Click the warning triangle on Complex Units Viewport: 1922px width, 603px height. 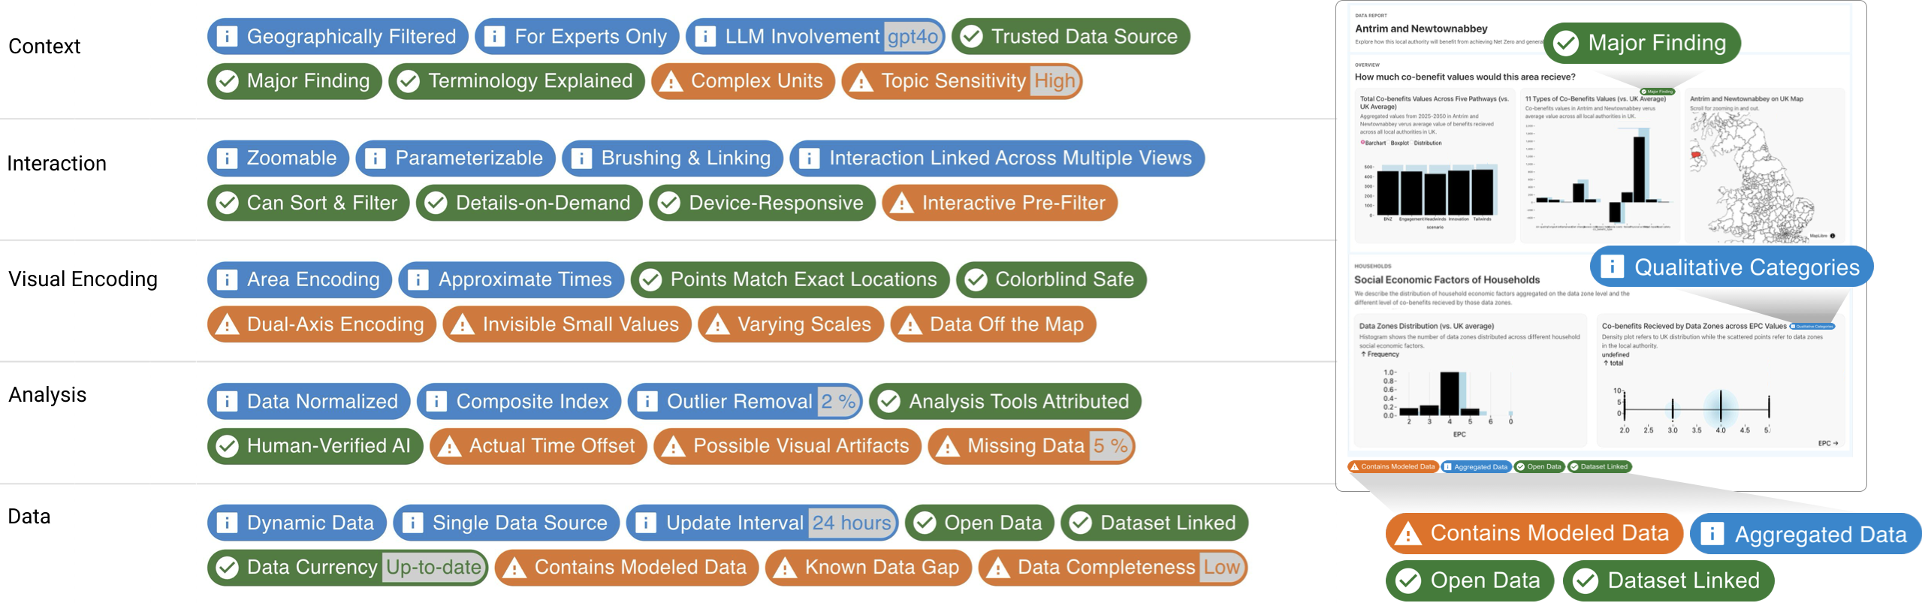point(671,81)
